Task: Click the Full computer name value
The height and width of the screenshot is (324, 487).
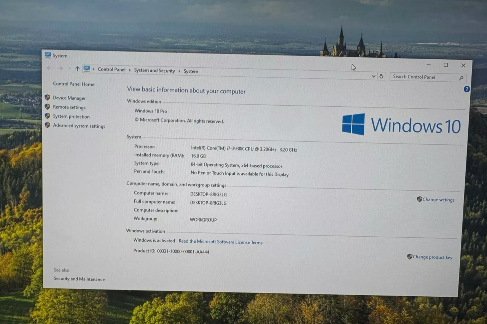Action: pyautogui.click(x=208, y=203)
